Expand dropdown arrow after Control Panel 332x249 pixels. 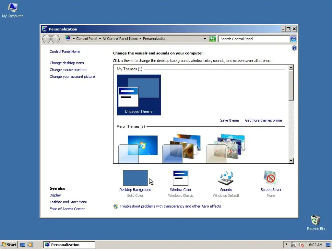[100, 39]
